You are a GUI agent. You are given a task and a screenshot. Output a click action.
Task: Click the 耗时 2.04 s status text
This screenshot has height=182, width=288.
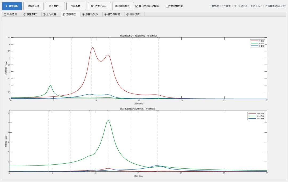tap(257, 6)
